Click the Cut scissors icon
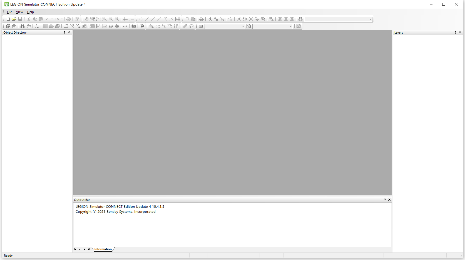 tap(29, 19)
